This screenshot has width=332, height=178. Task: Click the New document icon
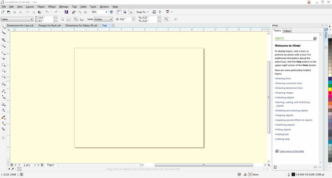pos(3,12)
